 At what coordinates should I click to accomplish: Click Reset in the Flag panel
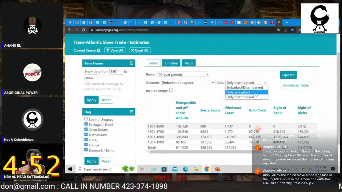tap(106, 161)
